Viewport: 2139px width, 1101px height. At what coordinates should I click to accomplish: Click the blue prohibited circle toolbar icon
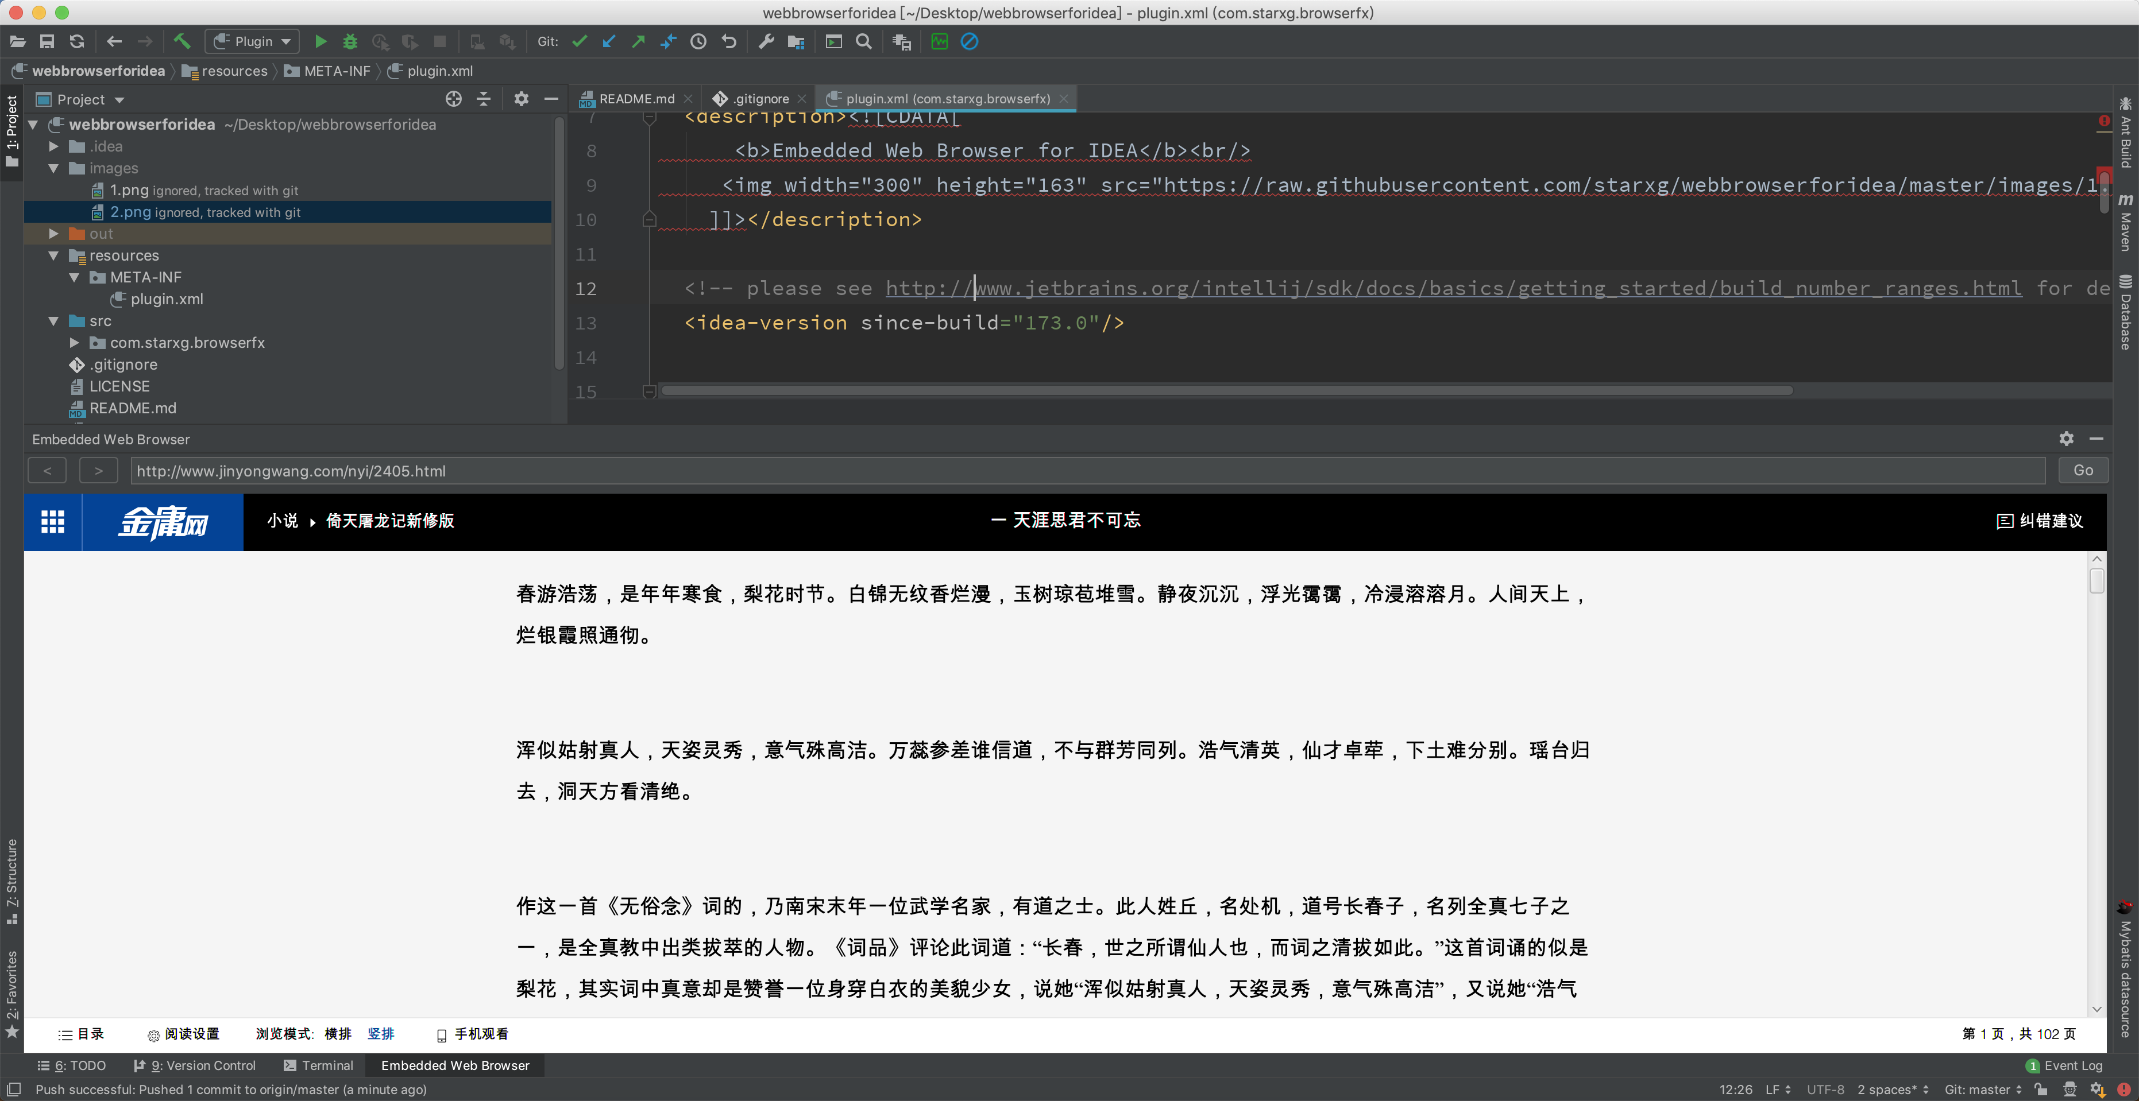(x=969, y=41)
